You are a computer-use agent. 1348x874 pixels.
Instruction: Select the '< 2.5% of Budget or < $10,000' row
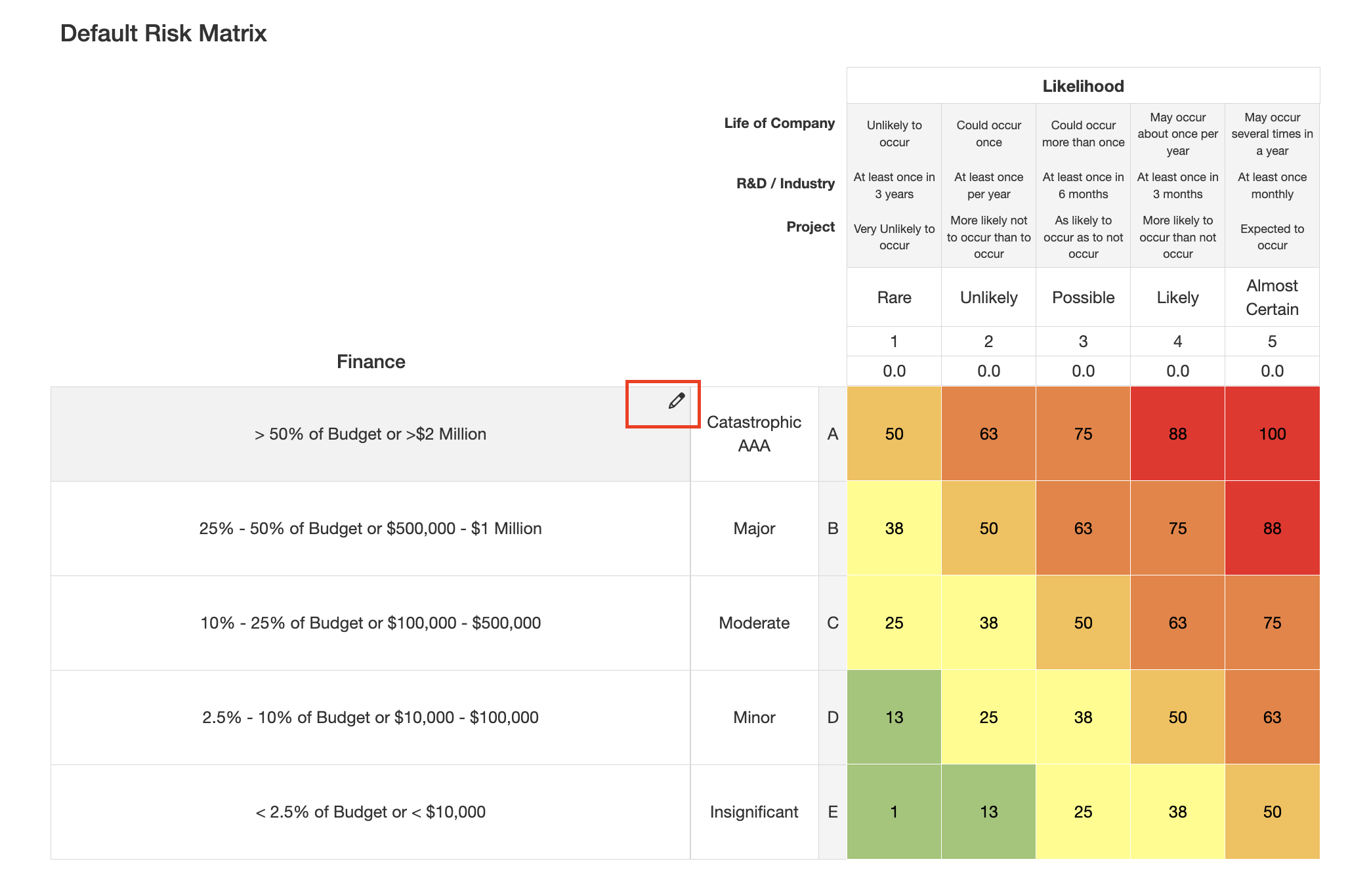tap(370, 812)
